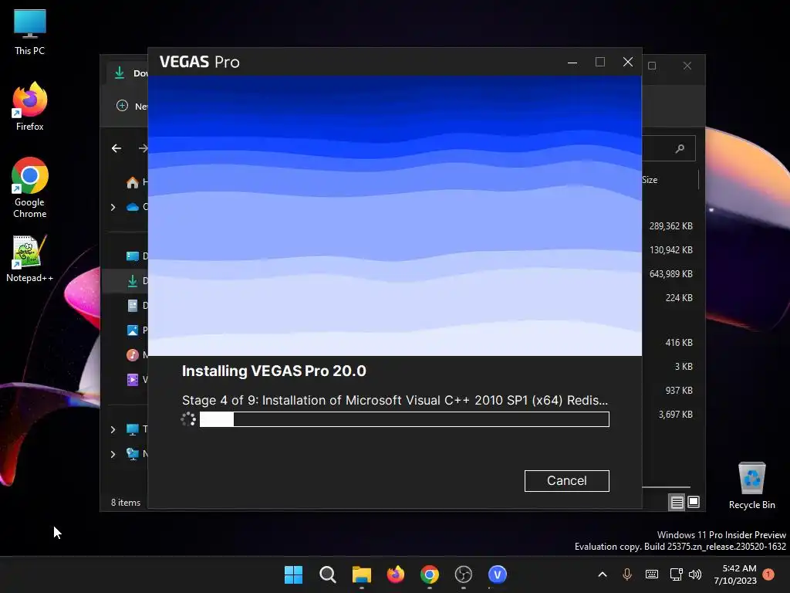The width and height of the screenshot is (790, 593).
Task: Click the New button in File Explorer
Action: pyautogui.click(x=131, y=106)
